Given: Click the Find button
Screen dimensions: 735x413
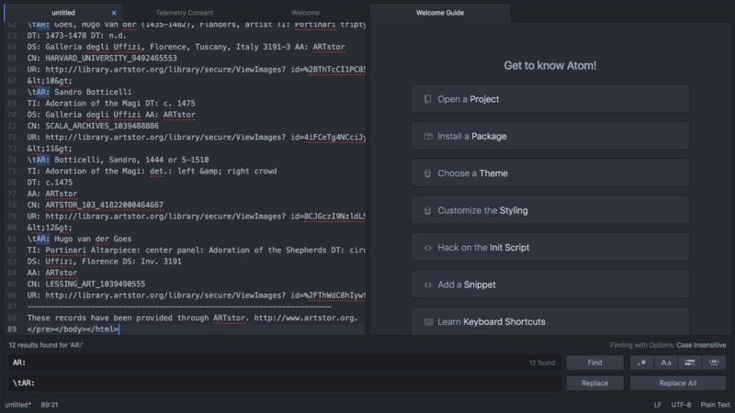Looking at the screenshot, I should [x=594, y=363].
